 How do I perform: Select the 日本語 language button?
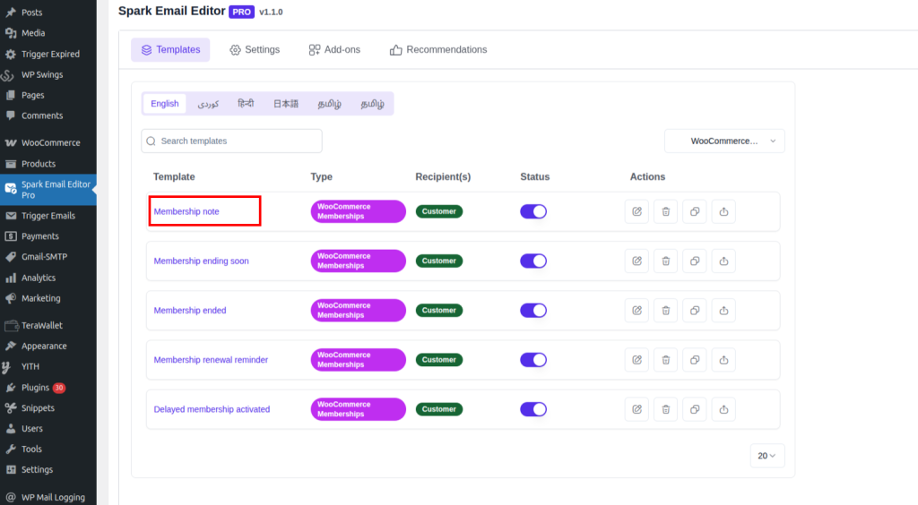point(286,104)
